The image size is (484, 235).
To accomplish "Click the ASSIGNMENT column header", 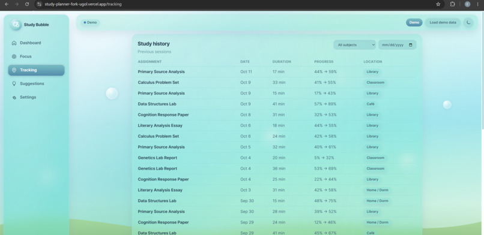I will point(150,62).
